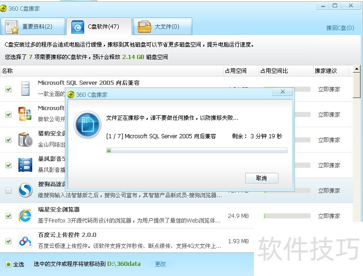Screen dimensions: 363x276
Task: Switch to the 重要资料(2) tab
Action: pyautogui.click(x=32, y=27)
